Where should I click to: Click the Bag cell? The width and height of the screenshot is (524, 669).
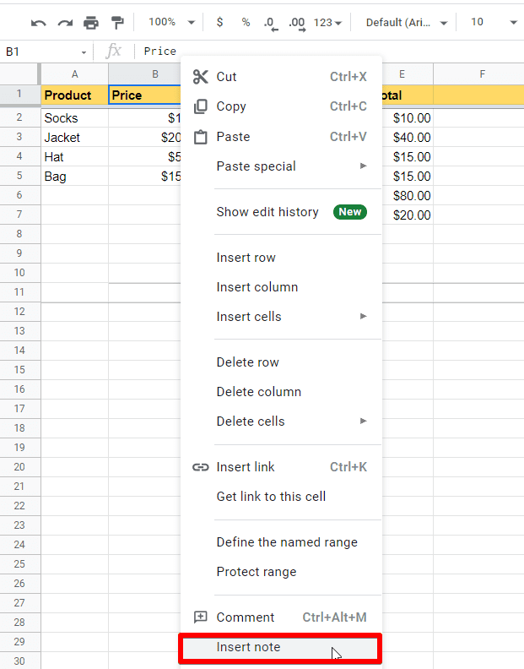[x=74, y=177]
